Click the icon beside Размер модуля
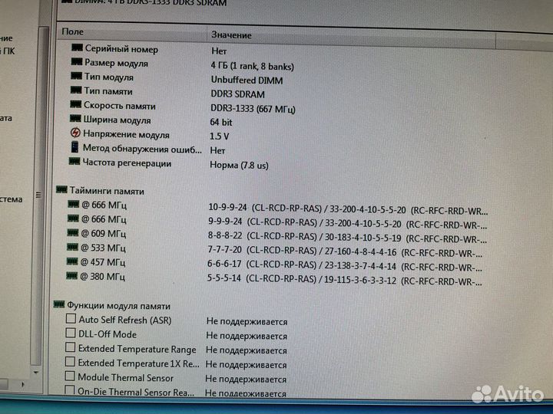This screenshot has width=553, height=414. (x=76, y=63)
